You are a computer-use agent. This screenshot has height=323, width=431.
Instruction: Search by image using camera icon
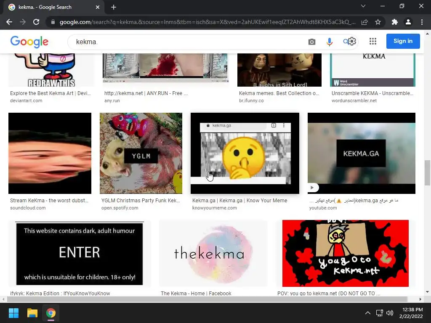(x=312, y=42)
